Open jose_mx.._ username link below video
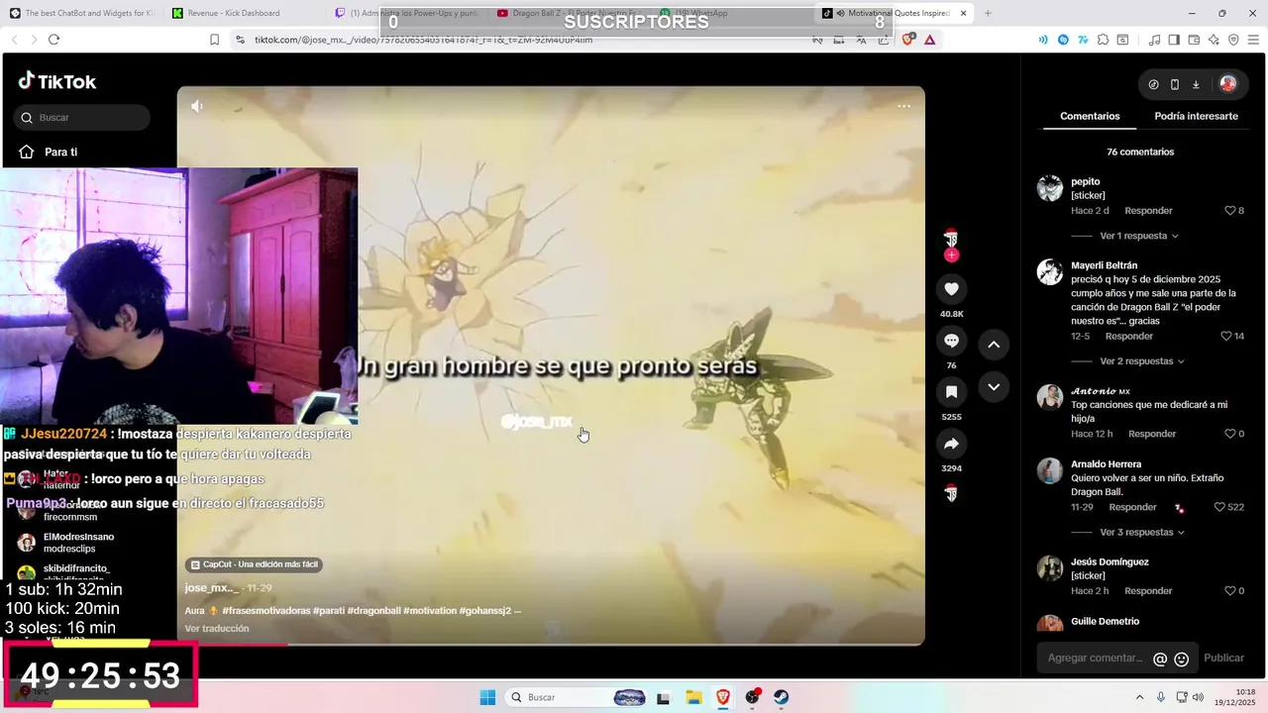The image size is (1268, 713). [212, 588]
